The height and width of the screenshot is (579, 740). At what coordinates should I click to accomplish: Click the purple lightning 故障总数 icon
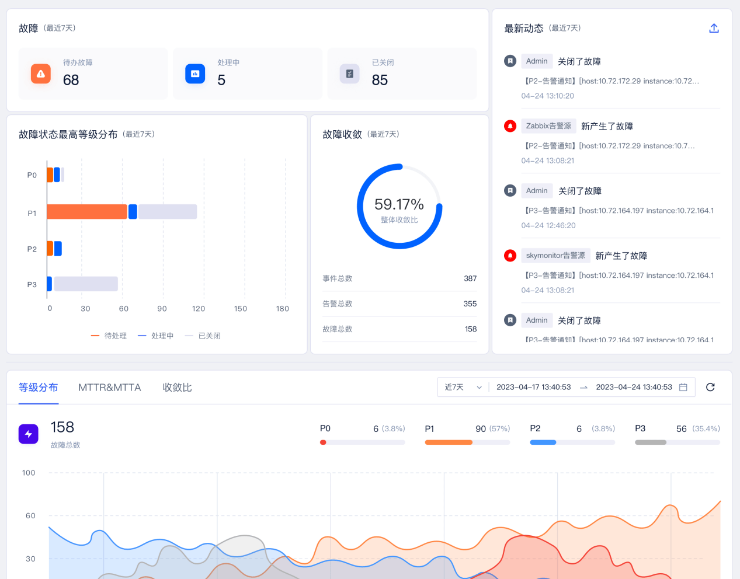tap(29, 434)
